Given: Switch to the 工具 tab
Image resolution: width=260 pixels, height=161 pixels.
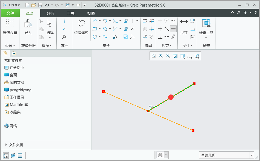Looking at the screenshot, I should 71,13.
